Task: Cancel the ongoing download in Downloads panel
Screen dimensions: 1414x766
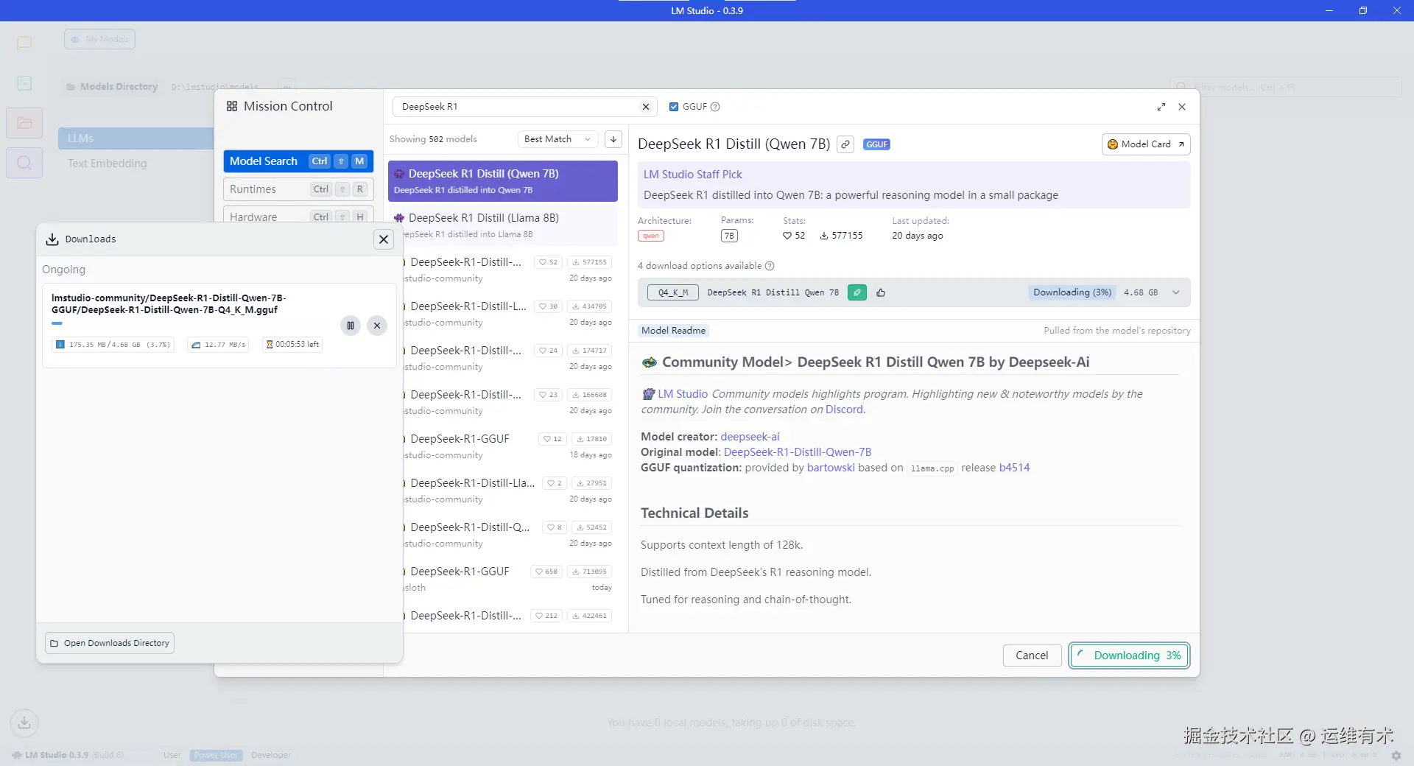Action: (377, 325)
